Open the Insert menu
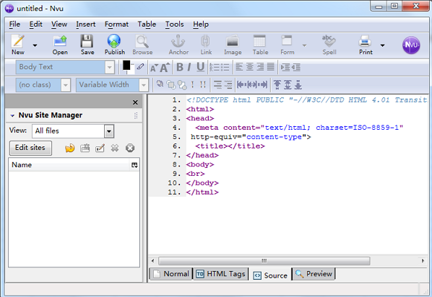The image size is (432, 297). [x=86, y=25]
